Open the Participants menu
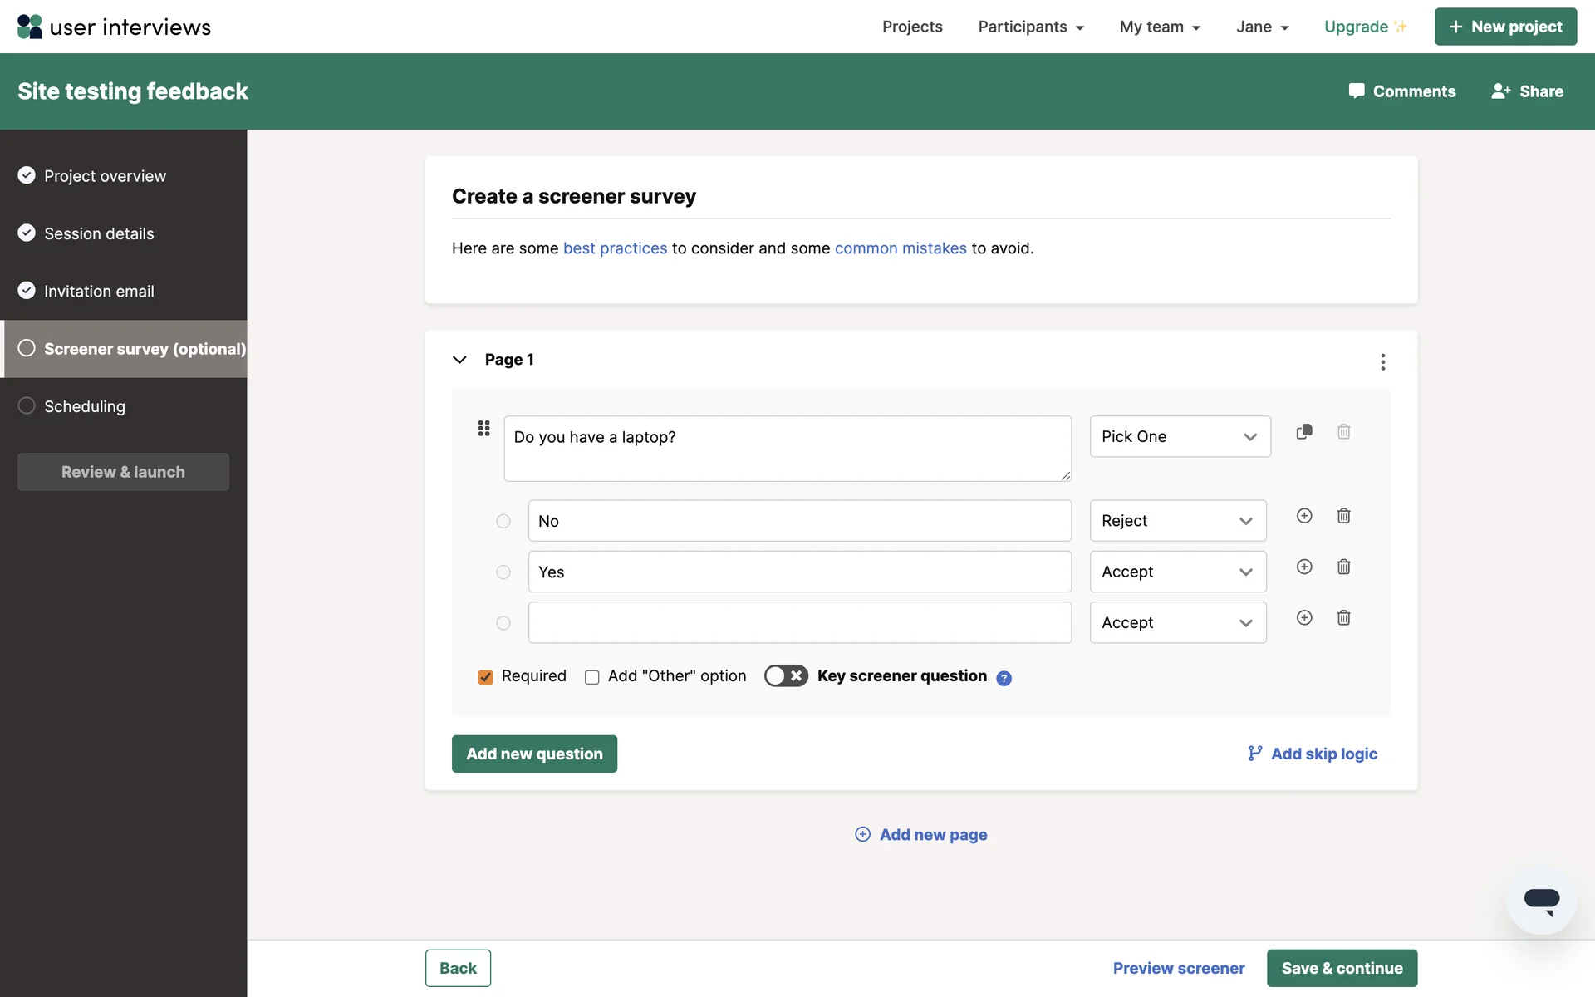Viewport: 1595px width, 997px height. click(x=1030, y=27)
